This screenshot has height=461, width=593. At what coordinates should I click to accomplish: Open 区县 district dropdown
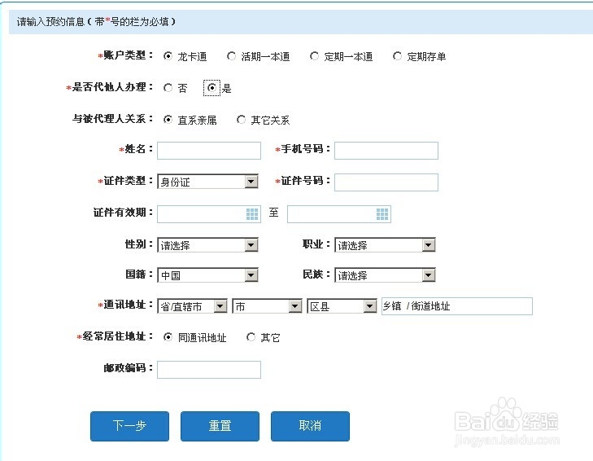click(342, 306)
